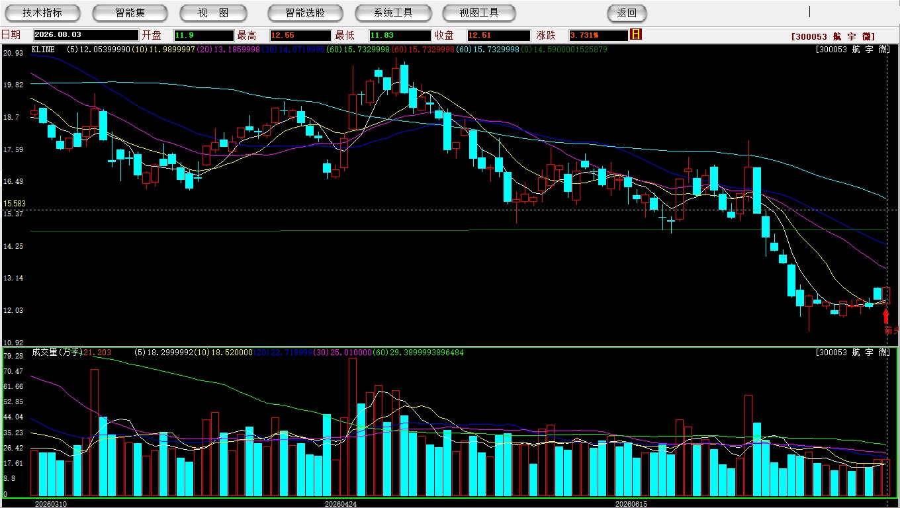Viewport: 900px width, 508px height.
Task: Click the white [300053 航宇微] label in K-line panel
Action: (x=853, y=50)
